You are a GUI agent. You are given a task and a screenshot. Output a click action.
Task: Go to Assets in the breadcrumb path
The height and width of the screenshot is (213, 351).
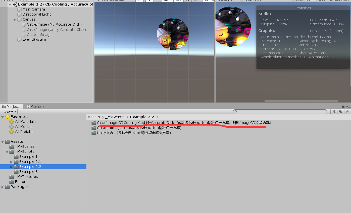(x=94, y=117)
